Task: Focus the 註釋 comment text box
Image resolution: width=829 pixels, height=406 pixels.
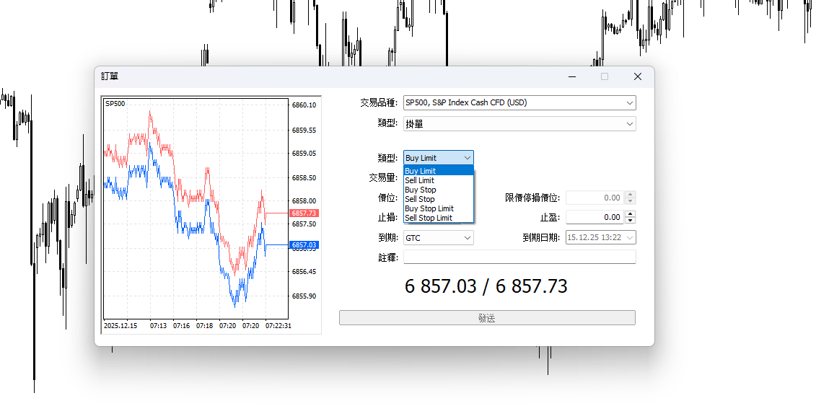Action: click(x=519, y=257)
